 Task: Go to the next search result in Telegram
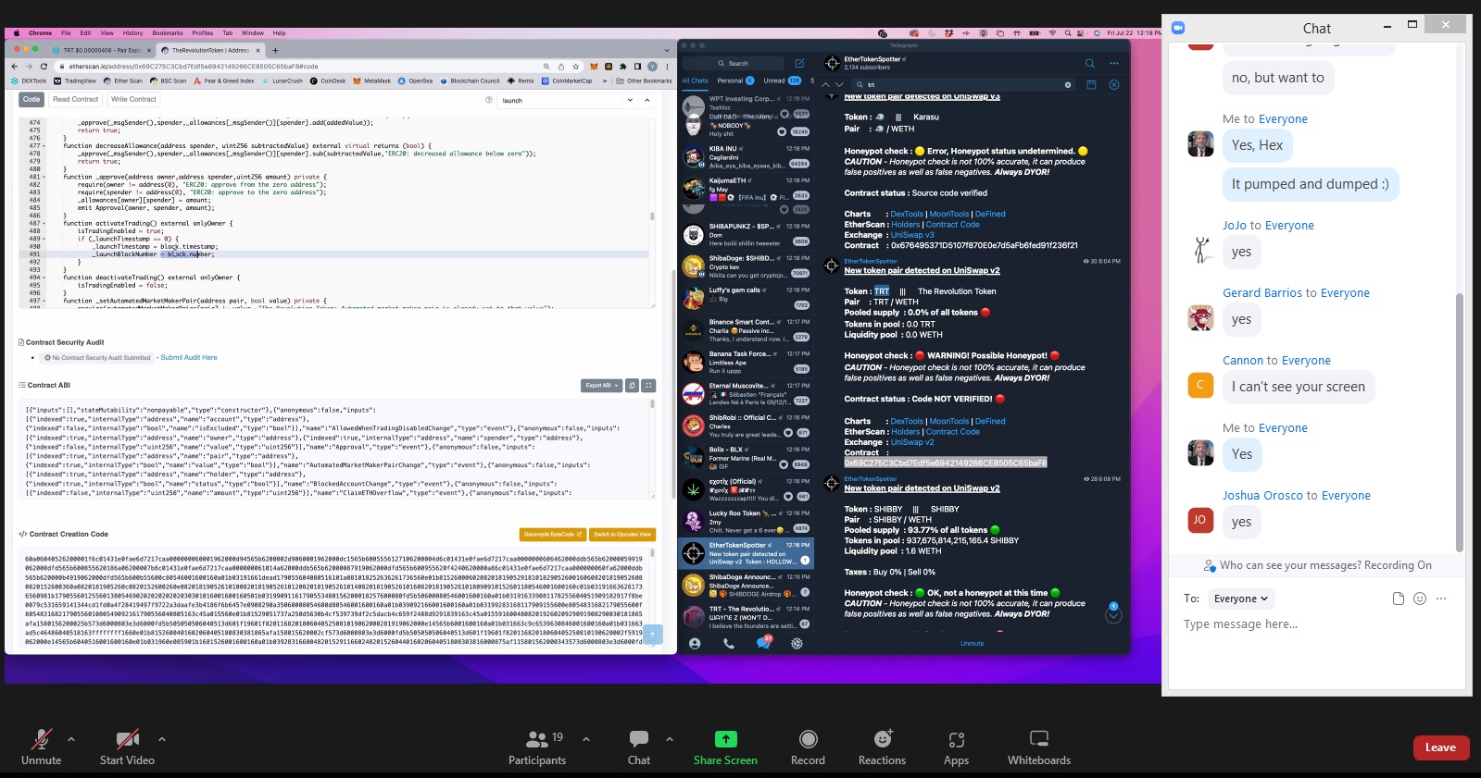coord(839,84)
